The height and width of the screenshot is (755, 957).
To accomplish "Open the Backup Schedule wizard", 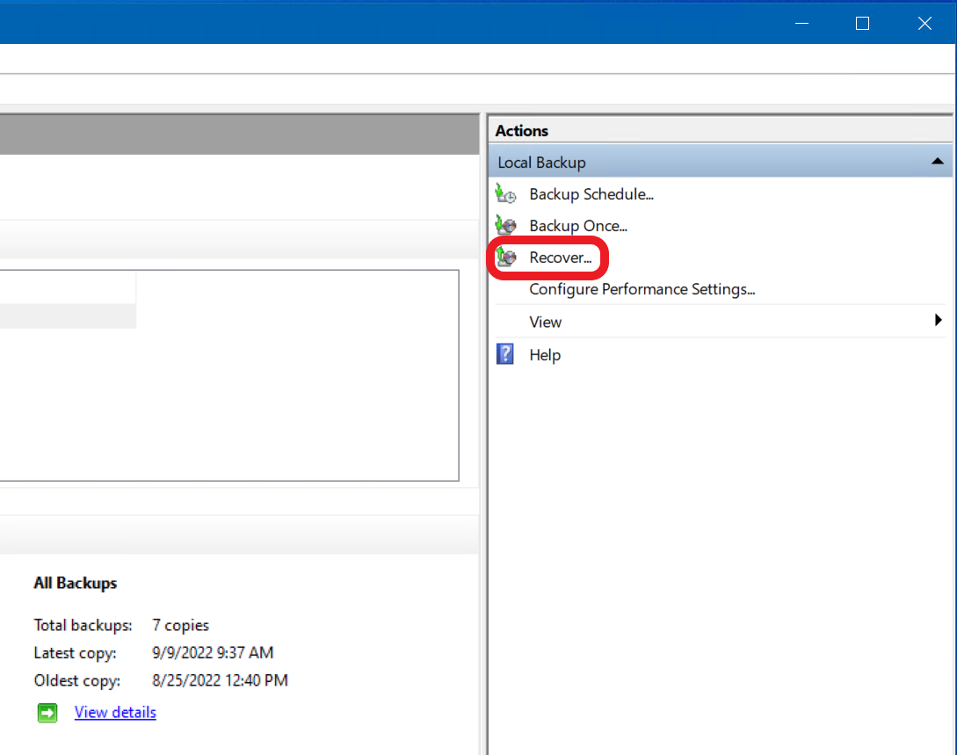I will click(591, 194).
